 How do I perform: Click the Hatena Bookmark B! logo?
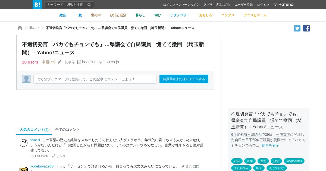(x=37, y=5)
